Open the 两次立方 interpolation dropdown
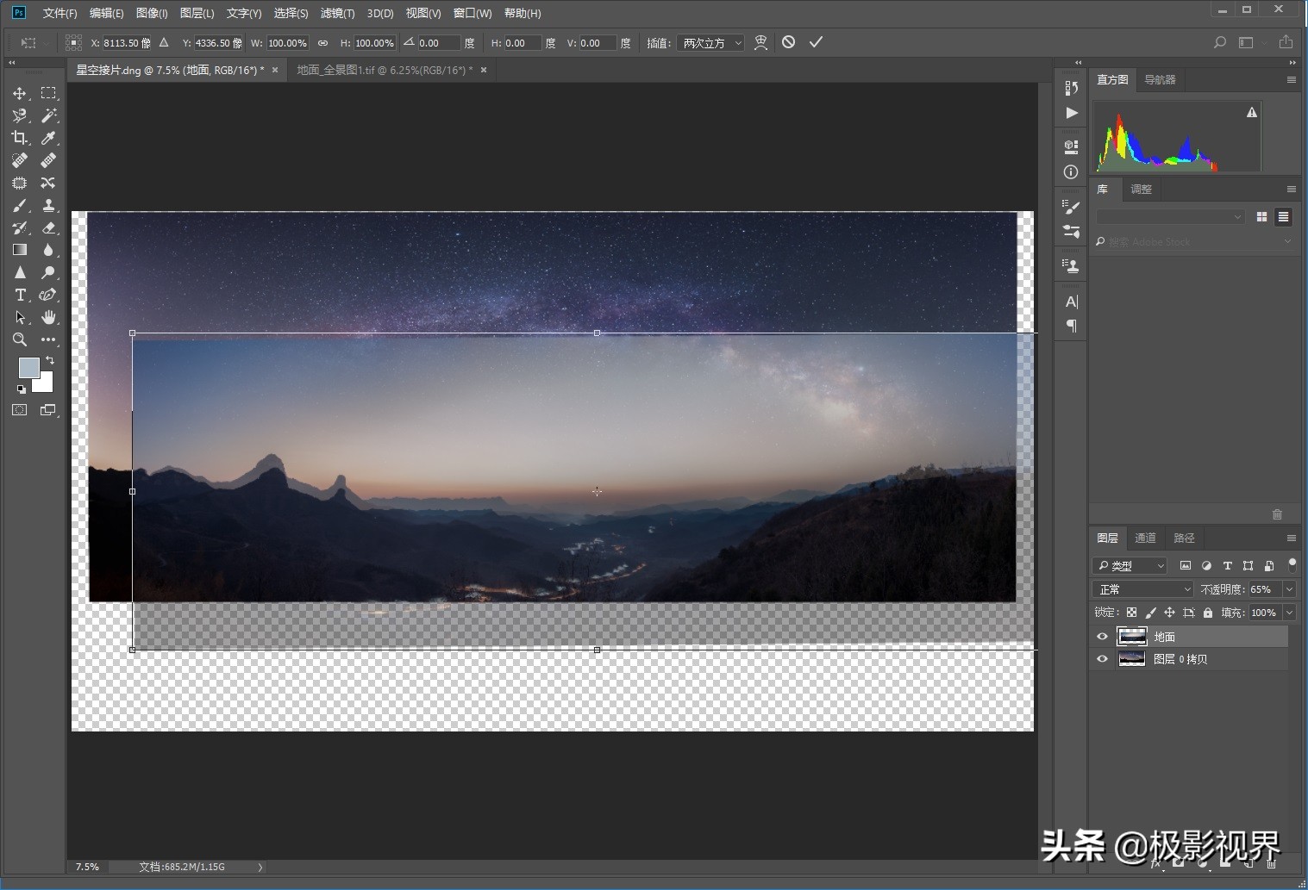 coord(711,43)
